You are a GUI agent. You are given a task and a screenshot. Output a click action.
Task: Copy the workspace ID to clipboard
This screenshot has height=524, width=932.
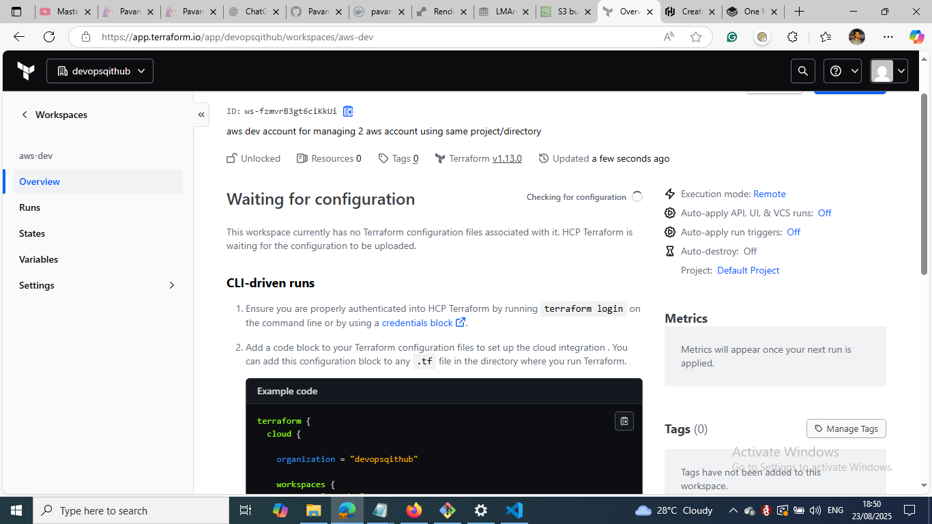(348, 111)
